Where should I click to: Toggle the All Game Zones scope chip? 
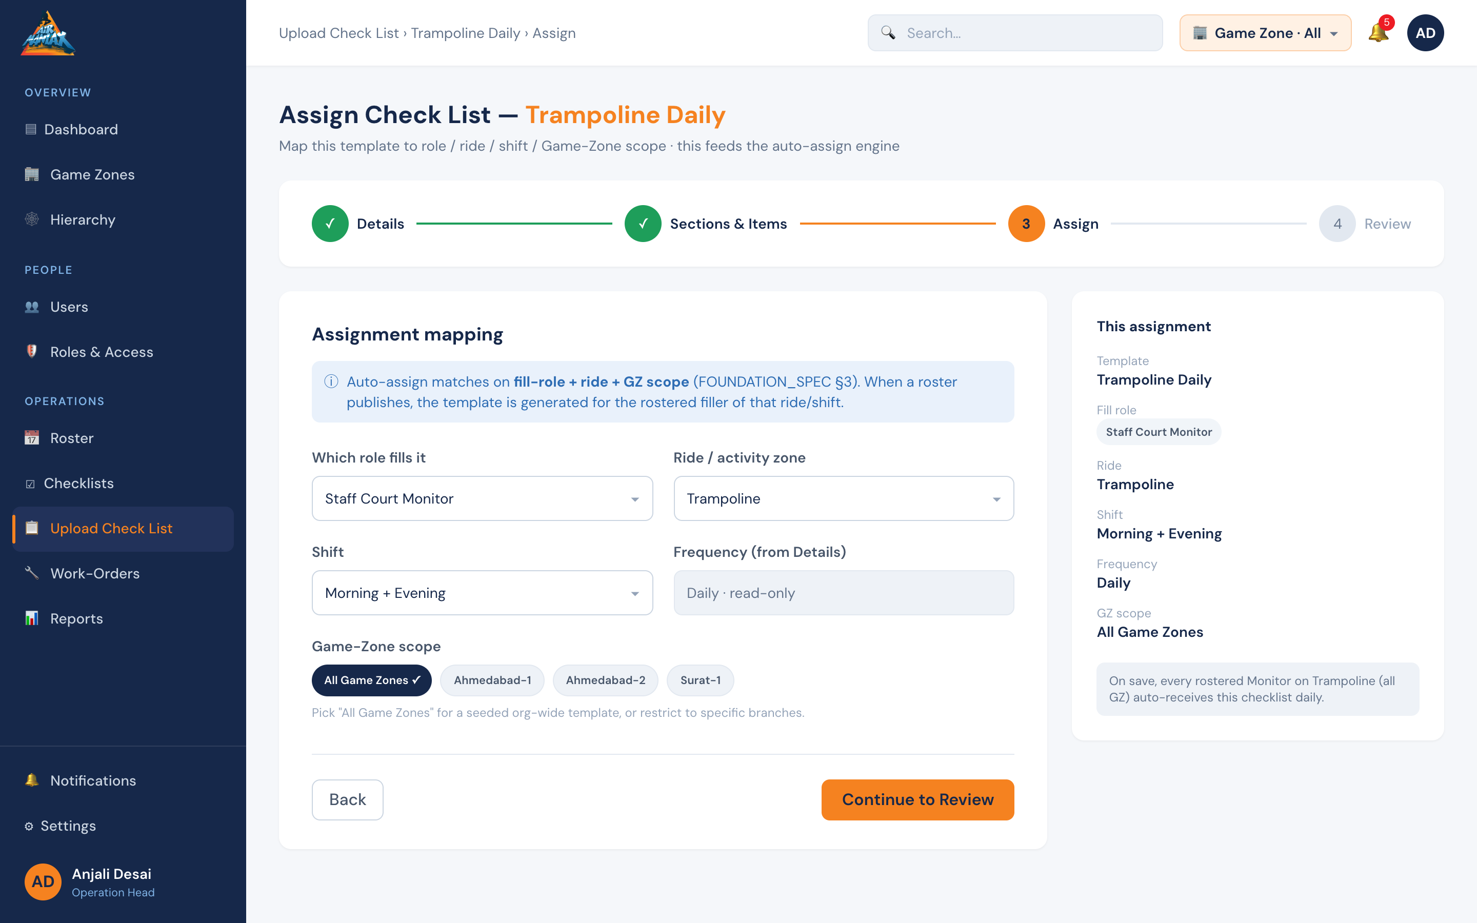click(372, 680)
